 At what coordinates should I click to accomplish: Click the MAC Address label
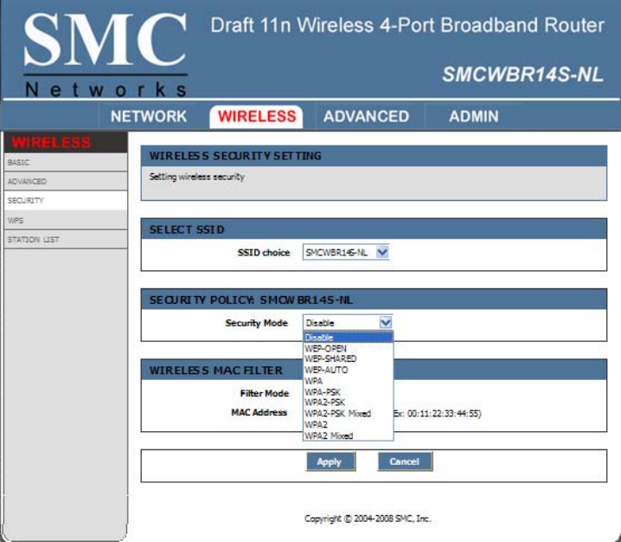pos(259,412)
